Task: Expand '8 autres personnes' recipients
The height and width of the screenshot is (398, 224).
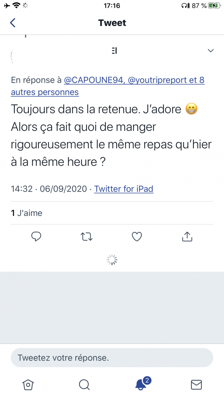Action: click(45, 92)
